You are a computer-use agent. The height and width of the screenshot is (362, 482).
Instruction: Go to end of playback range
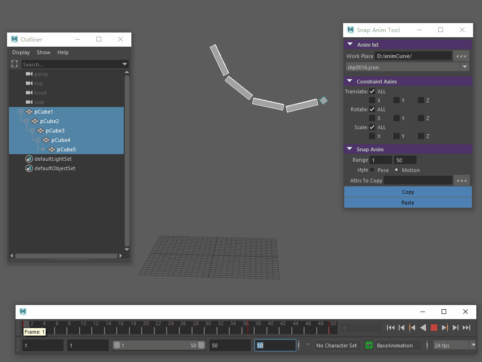(466, 328)
